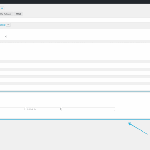Click the dark admin bar at the top
Viewport: 150px width, 150px height.
tap(75, 2)
